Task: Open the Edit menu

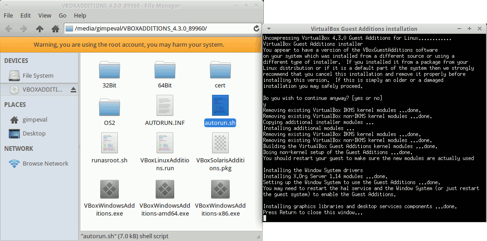Action: point(25,16)
